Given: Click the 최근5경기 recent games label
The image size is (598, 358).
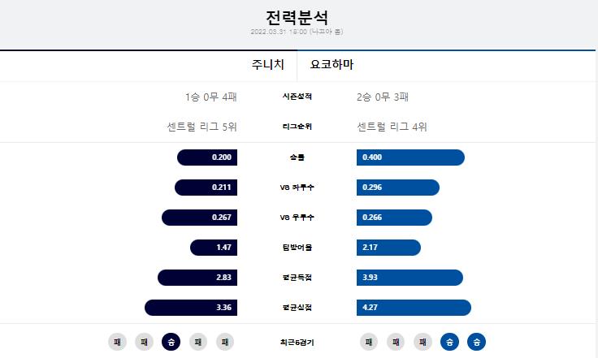Looking at the screenshot, I should click(x=297, y=342).
